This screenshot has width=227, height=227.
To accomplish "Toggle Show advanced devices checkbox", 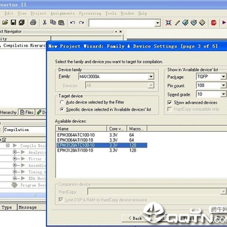I will point(170,103).
